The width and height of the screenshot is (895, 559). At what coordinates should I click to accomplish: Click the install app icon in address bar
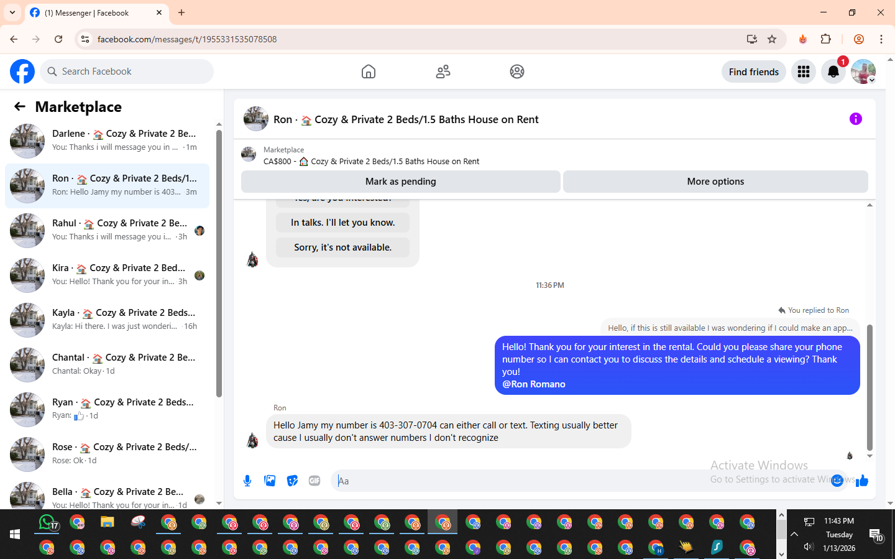click(752, 39)
